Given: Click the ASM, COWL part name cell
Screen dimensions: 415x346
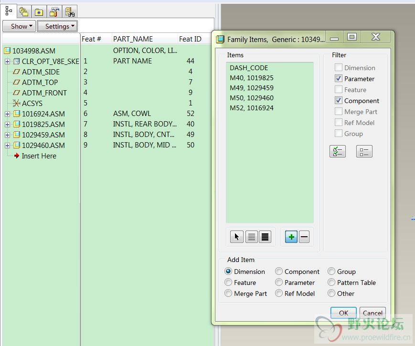Looking at the screenshot, I should pos(132,114).
